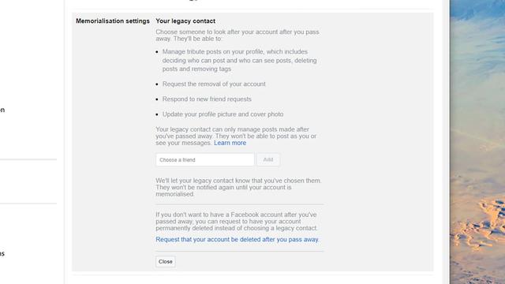Screen dimensions: 505x284
Task: Click the Choose a friend input field
Action: (205, 159)
